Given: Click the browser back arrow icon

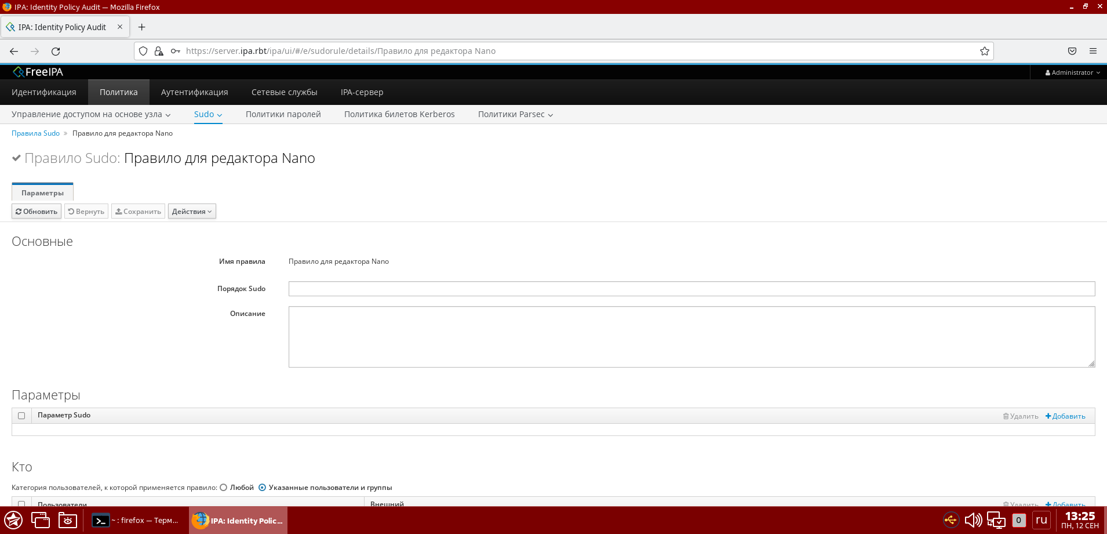Looking at the screenshot, I should coord(14,52).
